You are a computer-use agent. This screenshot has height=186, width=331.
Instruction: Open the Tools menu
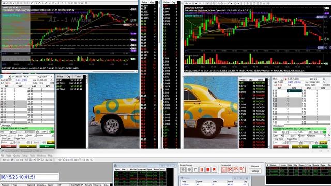click(33, 156)
